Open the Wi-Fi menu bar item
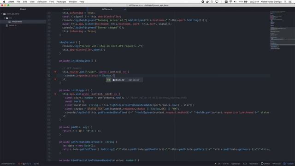 (230, 2)
